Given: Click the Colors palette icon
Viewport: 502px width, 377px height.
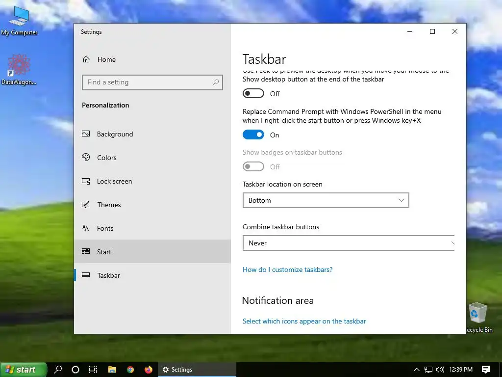Looking at the screenshot, I should (86, 157).
